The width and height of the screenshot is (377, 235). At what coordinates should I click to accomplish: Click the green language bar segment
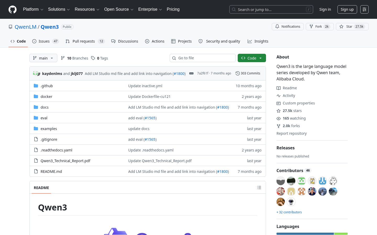341,234
